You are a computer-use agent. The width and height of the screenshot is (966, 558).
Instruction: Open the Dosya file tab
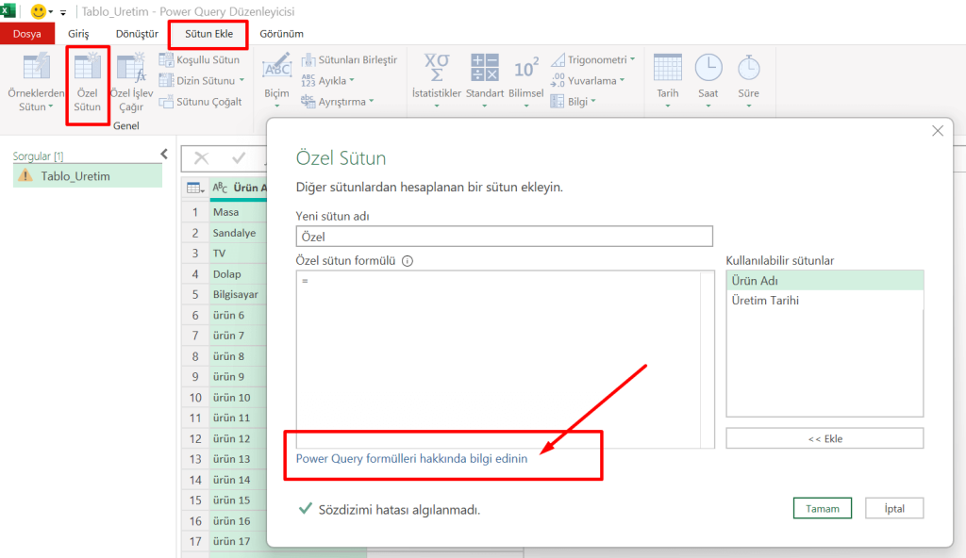pos(27,34)
